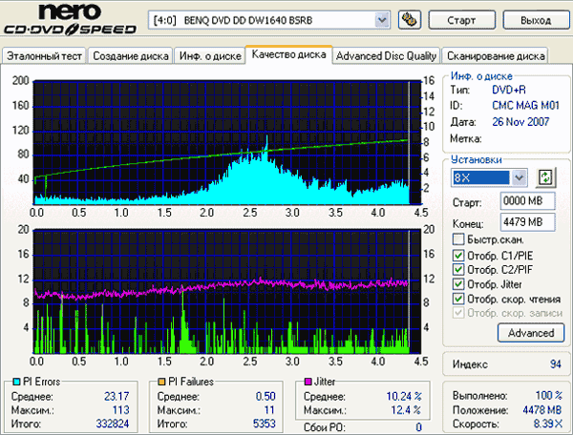Click the Старт button
The height and width of the screenshot is (435, 573).
[x=461, y=20]
